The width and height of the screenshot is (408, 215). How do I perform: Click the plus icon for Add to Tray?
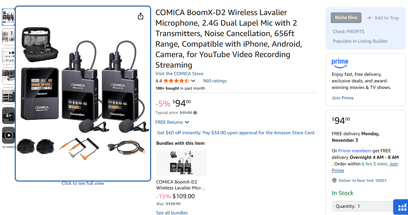(369, 18)
